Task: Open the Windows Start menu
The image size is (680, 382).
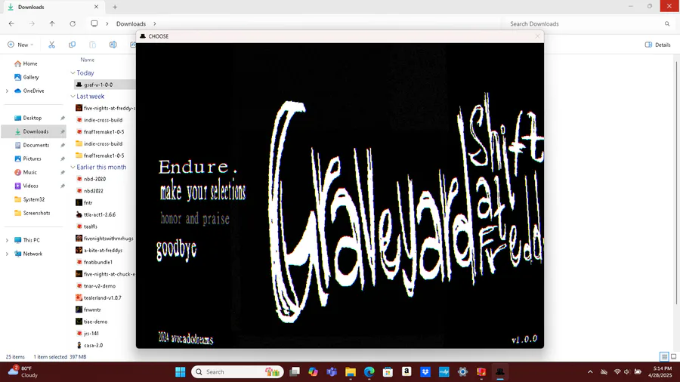Action: [181, 371]
